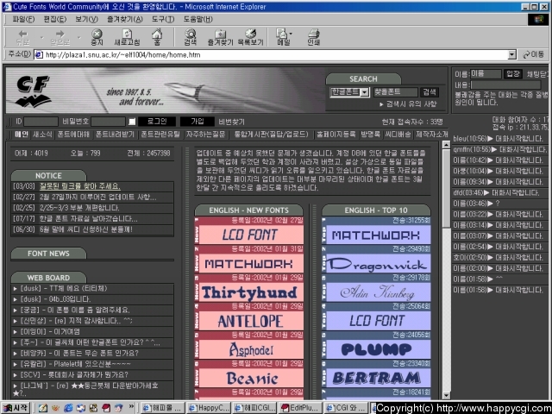Viewport: 552px width, 414px height.
Task: Switch to HappyC... taskbar window
Action: point(209,408)
